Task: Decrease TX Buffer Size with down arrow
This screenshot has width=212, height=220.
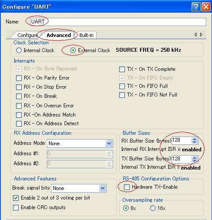Action: pyautogui.click(x=195, y=161)
